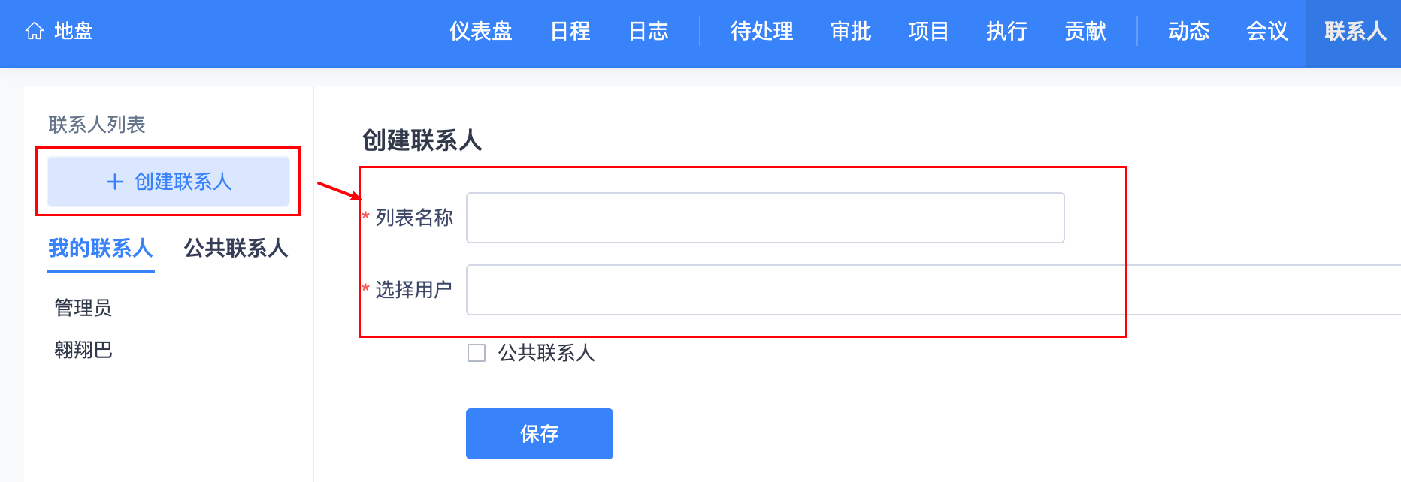Switch to the 公共联系人 tab
This screenshot has width=1401, height=482.
click(x=236, y=248)
